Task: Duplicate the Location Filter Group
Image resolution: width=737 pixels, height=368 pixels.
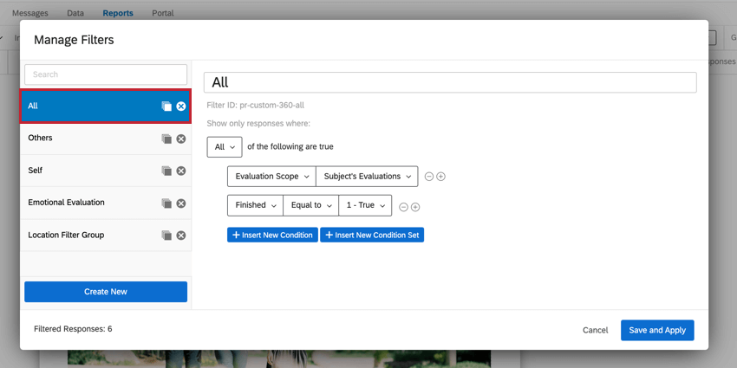Action: (x=166, y=236)
